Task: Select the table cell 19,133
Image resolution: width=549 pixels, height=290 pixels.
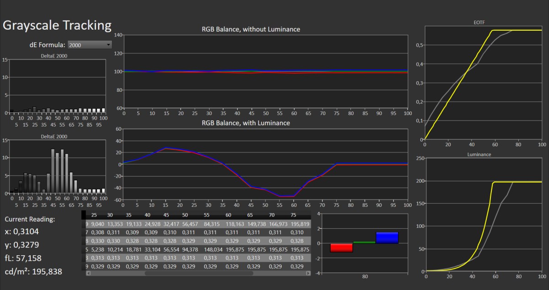Action: [x=134, y=224]
